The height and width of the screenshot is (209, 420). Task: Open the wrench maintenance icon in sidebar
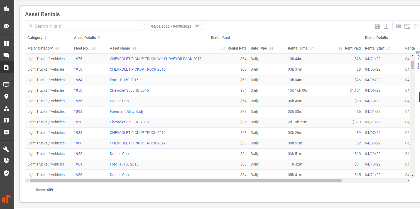(x=6, y=149)
